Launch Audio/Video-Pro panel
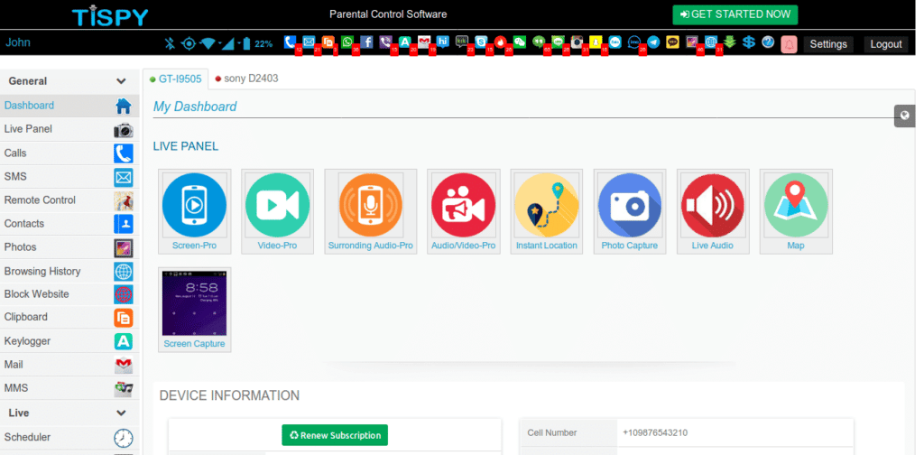 464,211
